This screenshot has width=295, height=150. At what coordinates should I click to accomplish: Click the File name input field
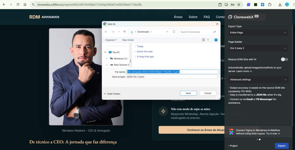coord(171,72)
